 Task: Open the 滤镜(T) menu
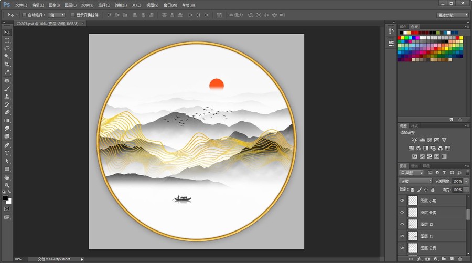pyautogui.click(x=121, y=5)
